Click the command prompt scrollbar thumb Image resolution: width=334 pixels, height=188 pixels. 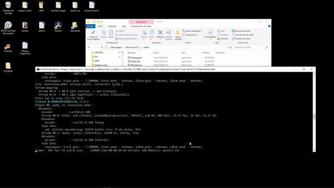click(x=314, y=116)
